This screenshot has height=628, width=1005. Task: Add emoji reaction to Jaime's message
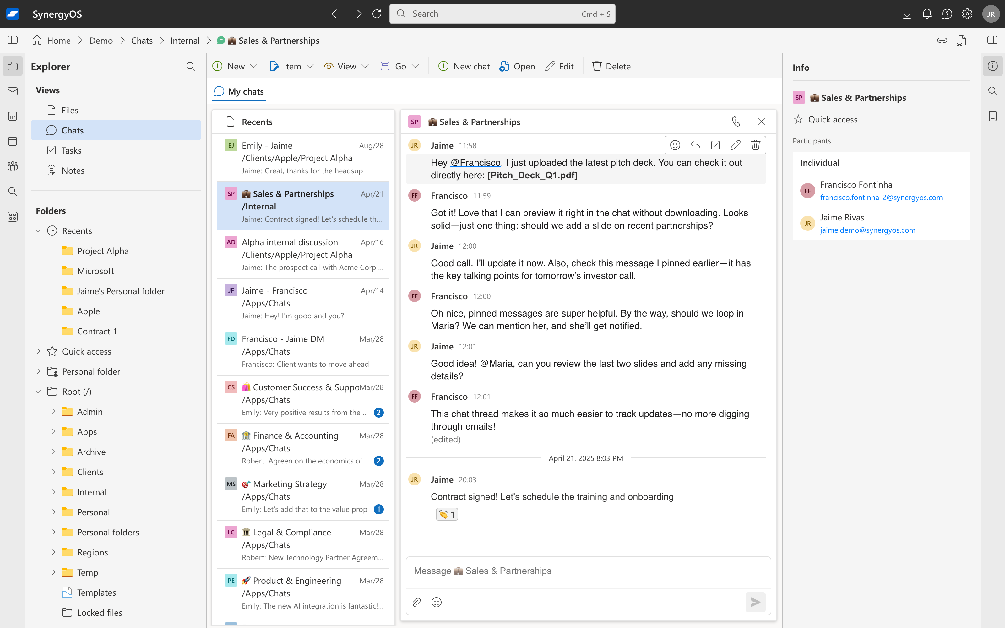675,145
